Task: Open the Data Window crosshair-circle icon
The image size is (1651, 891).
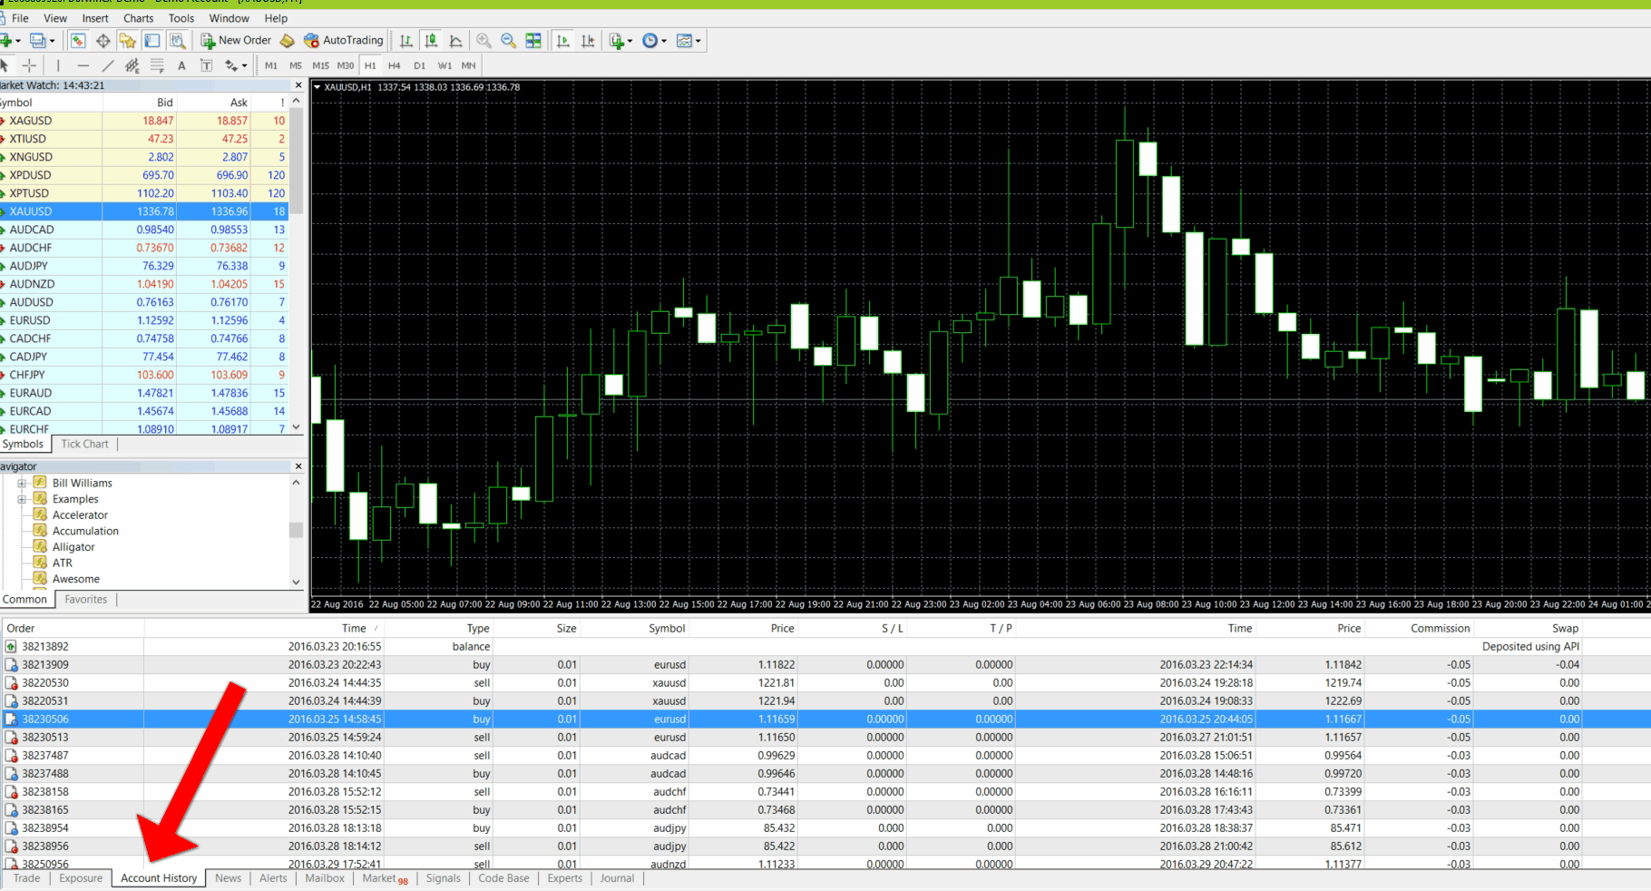Action: pos(103,41)
